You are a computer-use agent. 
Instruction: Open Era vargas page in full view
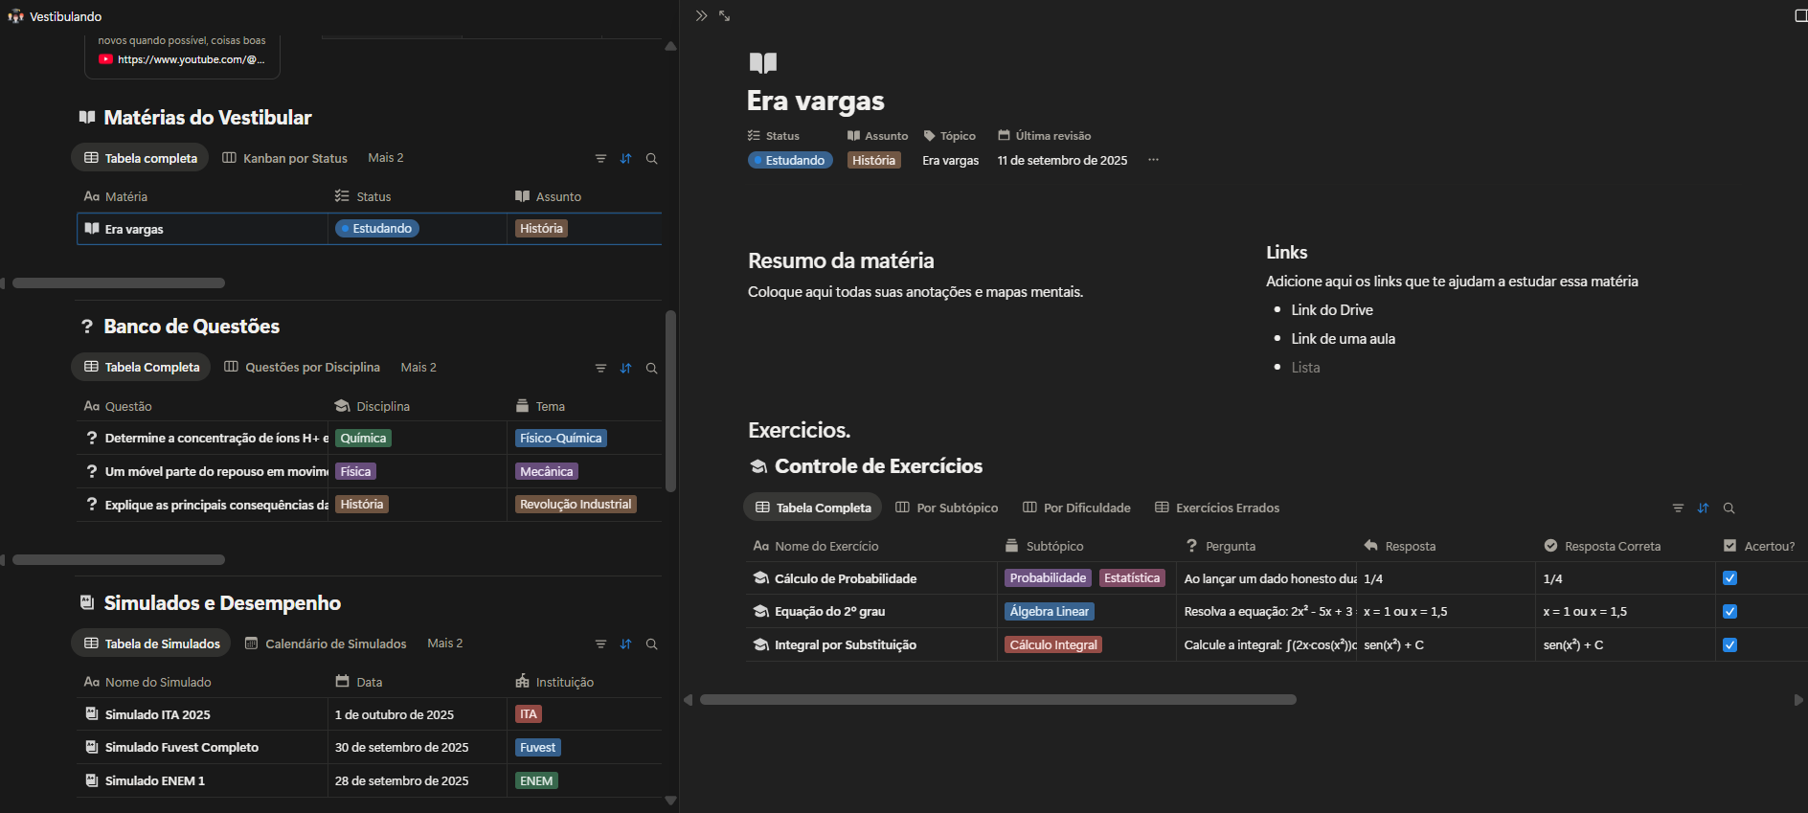(x=725, y=16)
